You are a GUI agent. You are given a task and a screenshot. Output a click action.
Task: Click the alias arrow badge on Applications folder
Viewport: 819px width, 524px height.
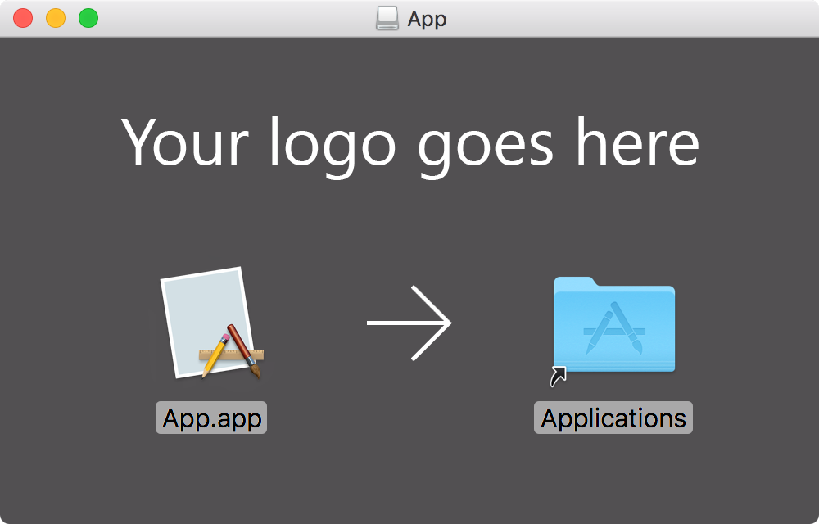(559, 377)
